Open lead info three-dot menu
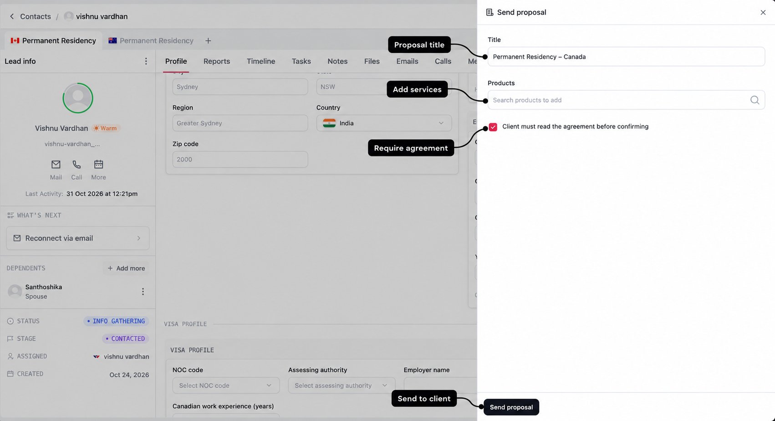The height and width of the screenshot is (421, 775). tap(146, 61)
